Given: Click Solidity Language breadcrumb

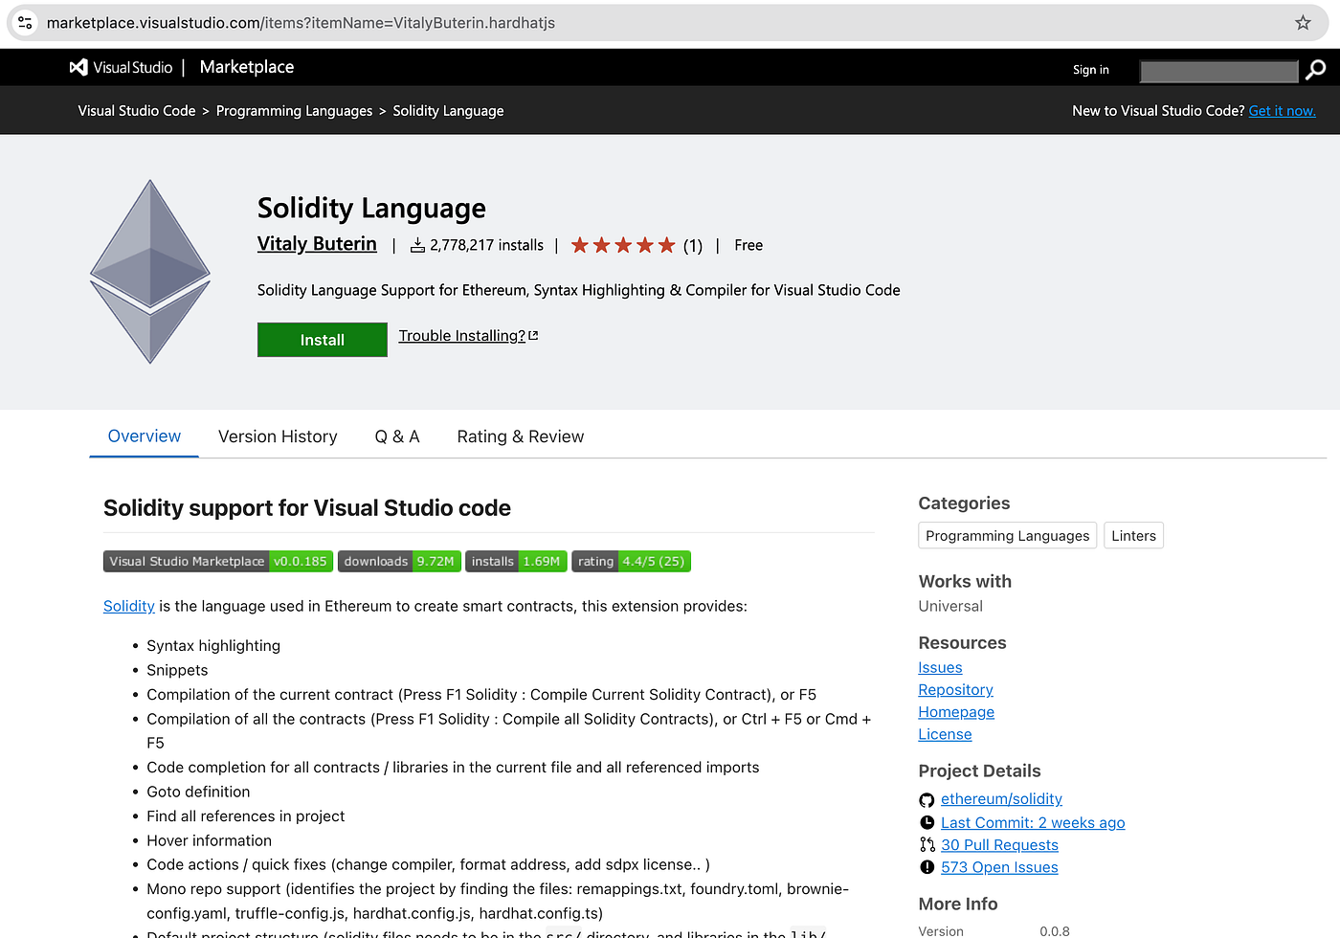Looking at the screenshot, I should click(448, 111).
